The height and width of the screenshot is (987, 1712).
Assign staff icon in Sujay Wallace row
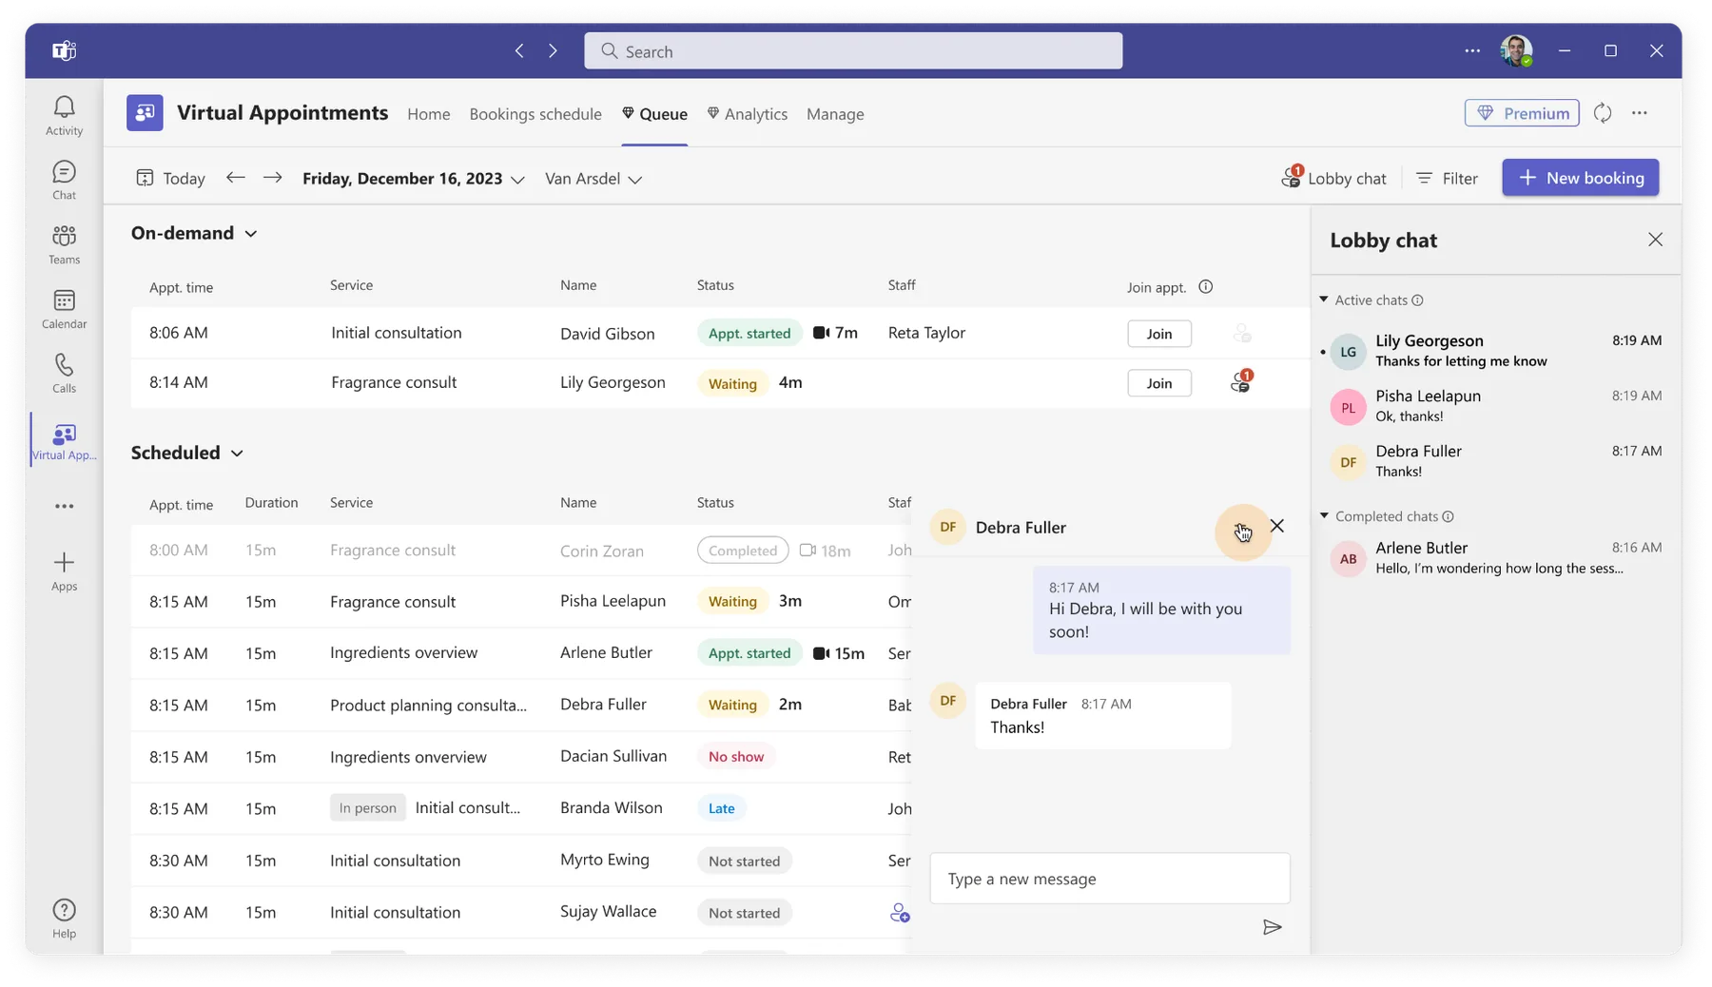pyautogui.click(x=900, y=913)
